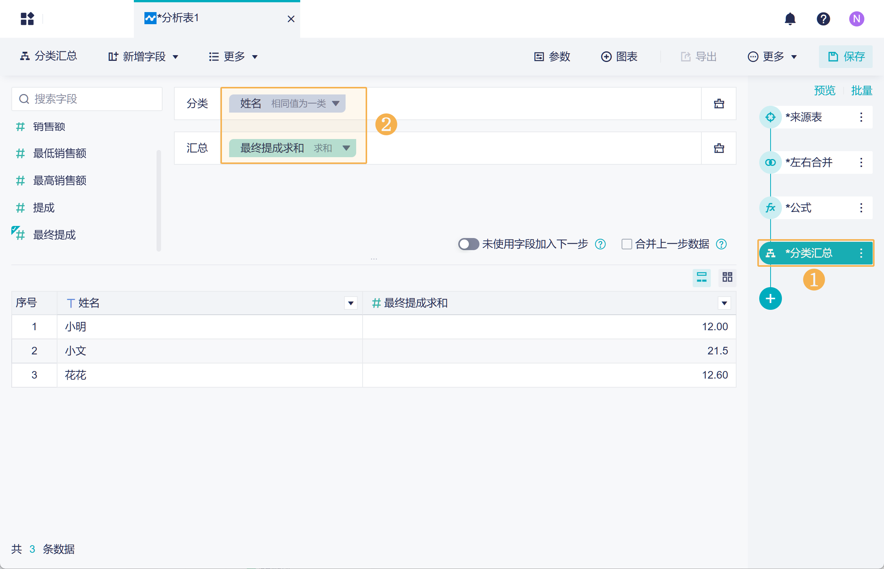Click the 预览 link
Viewport: 884px width, 569px height.
(x=824, y=91)
